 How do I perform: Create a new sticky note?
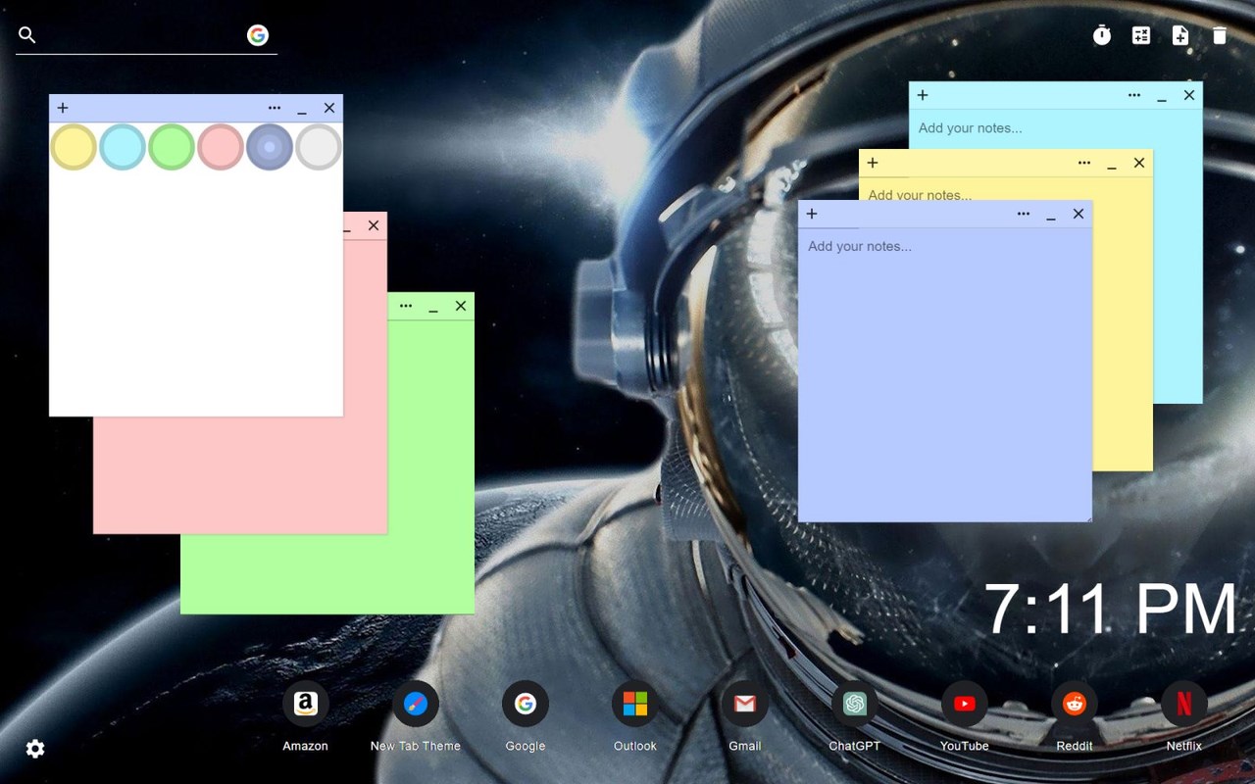[1180, 36]
